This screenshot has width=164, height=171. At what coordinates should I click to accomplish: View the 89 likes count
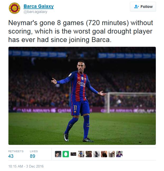(x=32, y=156)
